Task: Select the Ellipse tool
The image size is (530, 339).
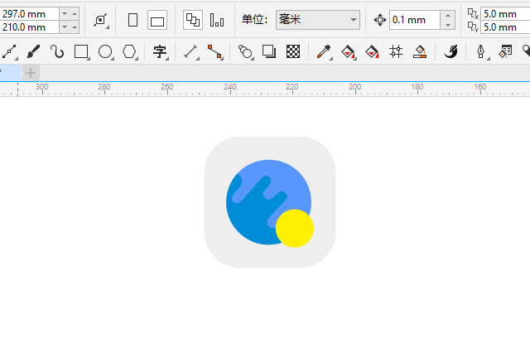Action: pos(105,51)
